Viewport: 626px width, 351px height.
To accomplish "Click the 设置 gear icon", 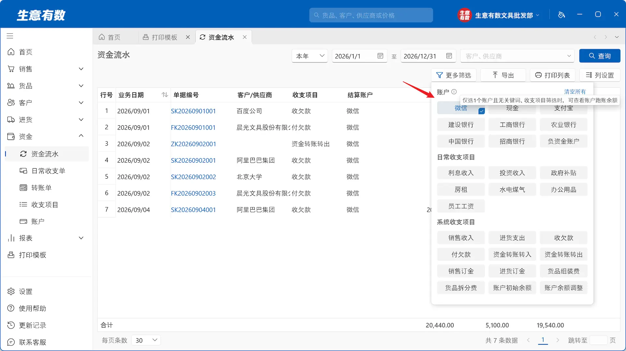I will (x=11, y=291).
